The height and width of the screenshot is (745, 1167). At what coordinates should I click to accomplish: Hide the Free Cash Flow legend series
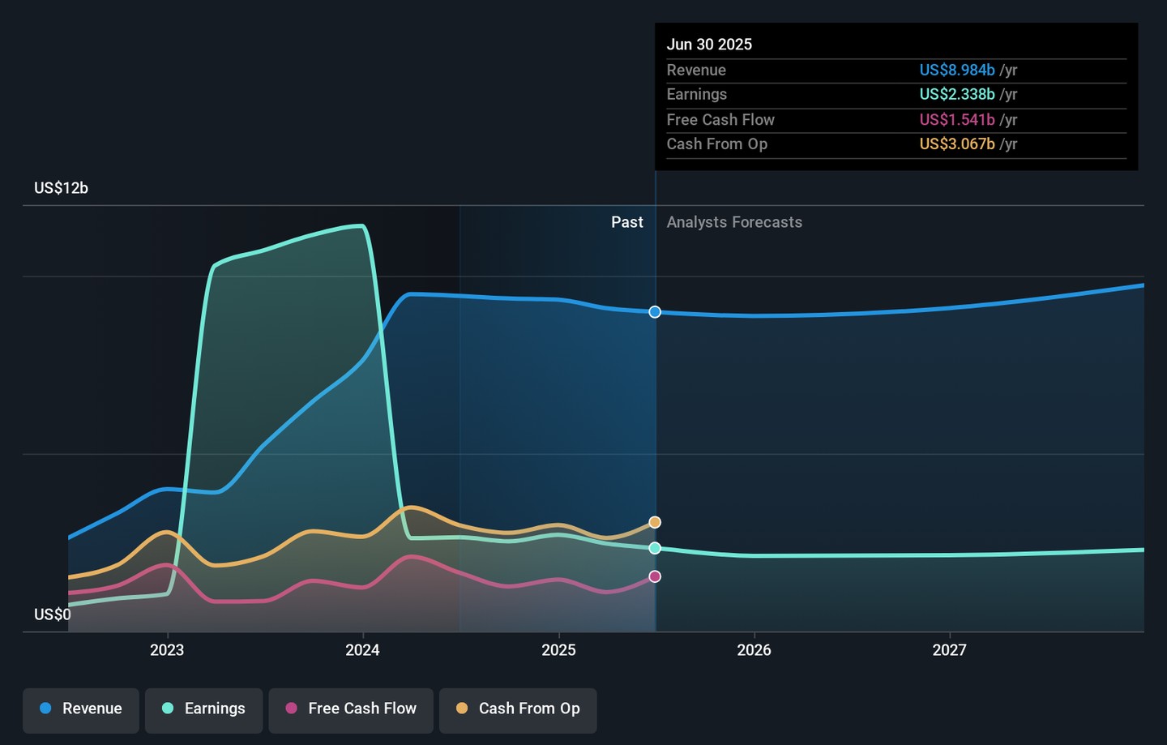click(351, 709)
